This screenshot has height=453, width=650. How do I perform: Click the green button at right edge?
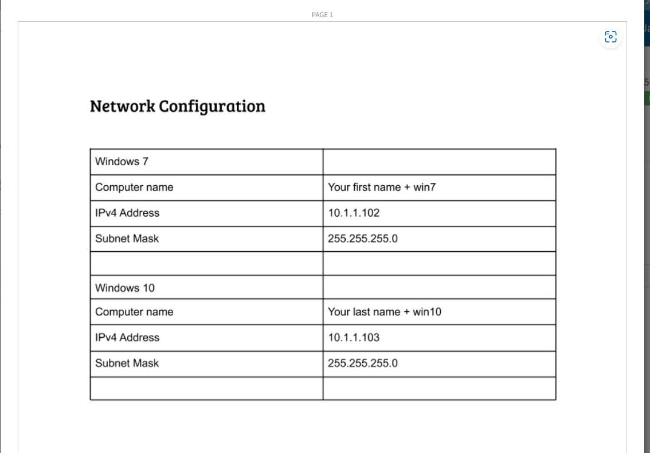tap(647, 98)
